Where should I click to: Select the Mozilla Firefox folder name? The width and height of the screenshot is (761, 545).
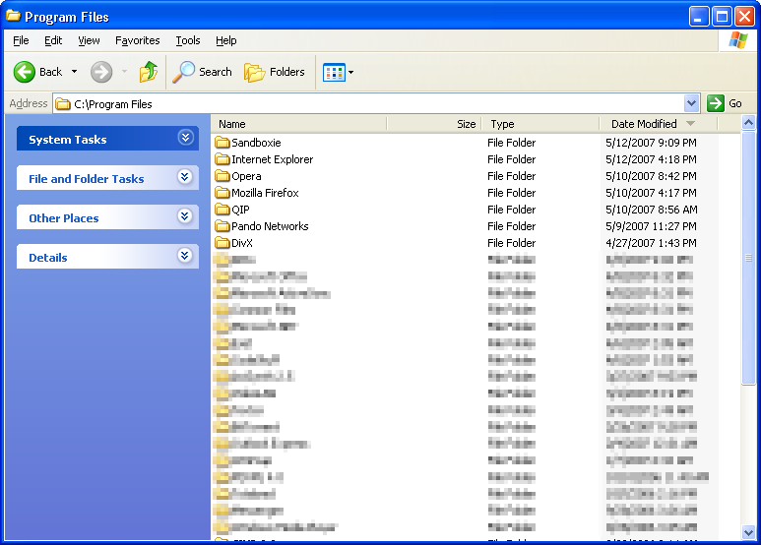tap(265, 193)
